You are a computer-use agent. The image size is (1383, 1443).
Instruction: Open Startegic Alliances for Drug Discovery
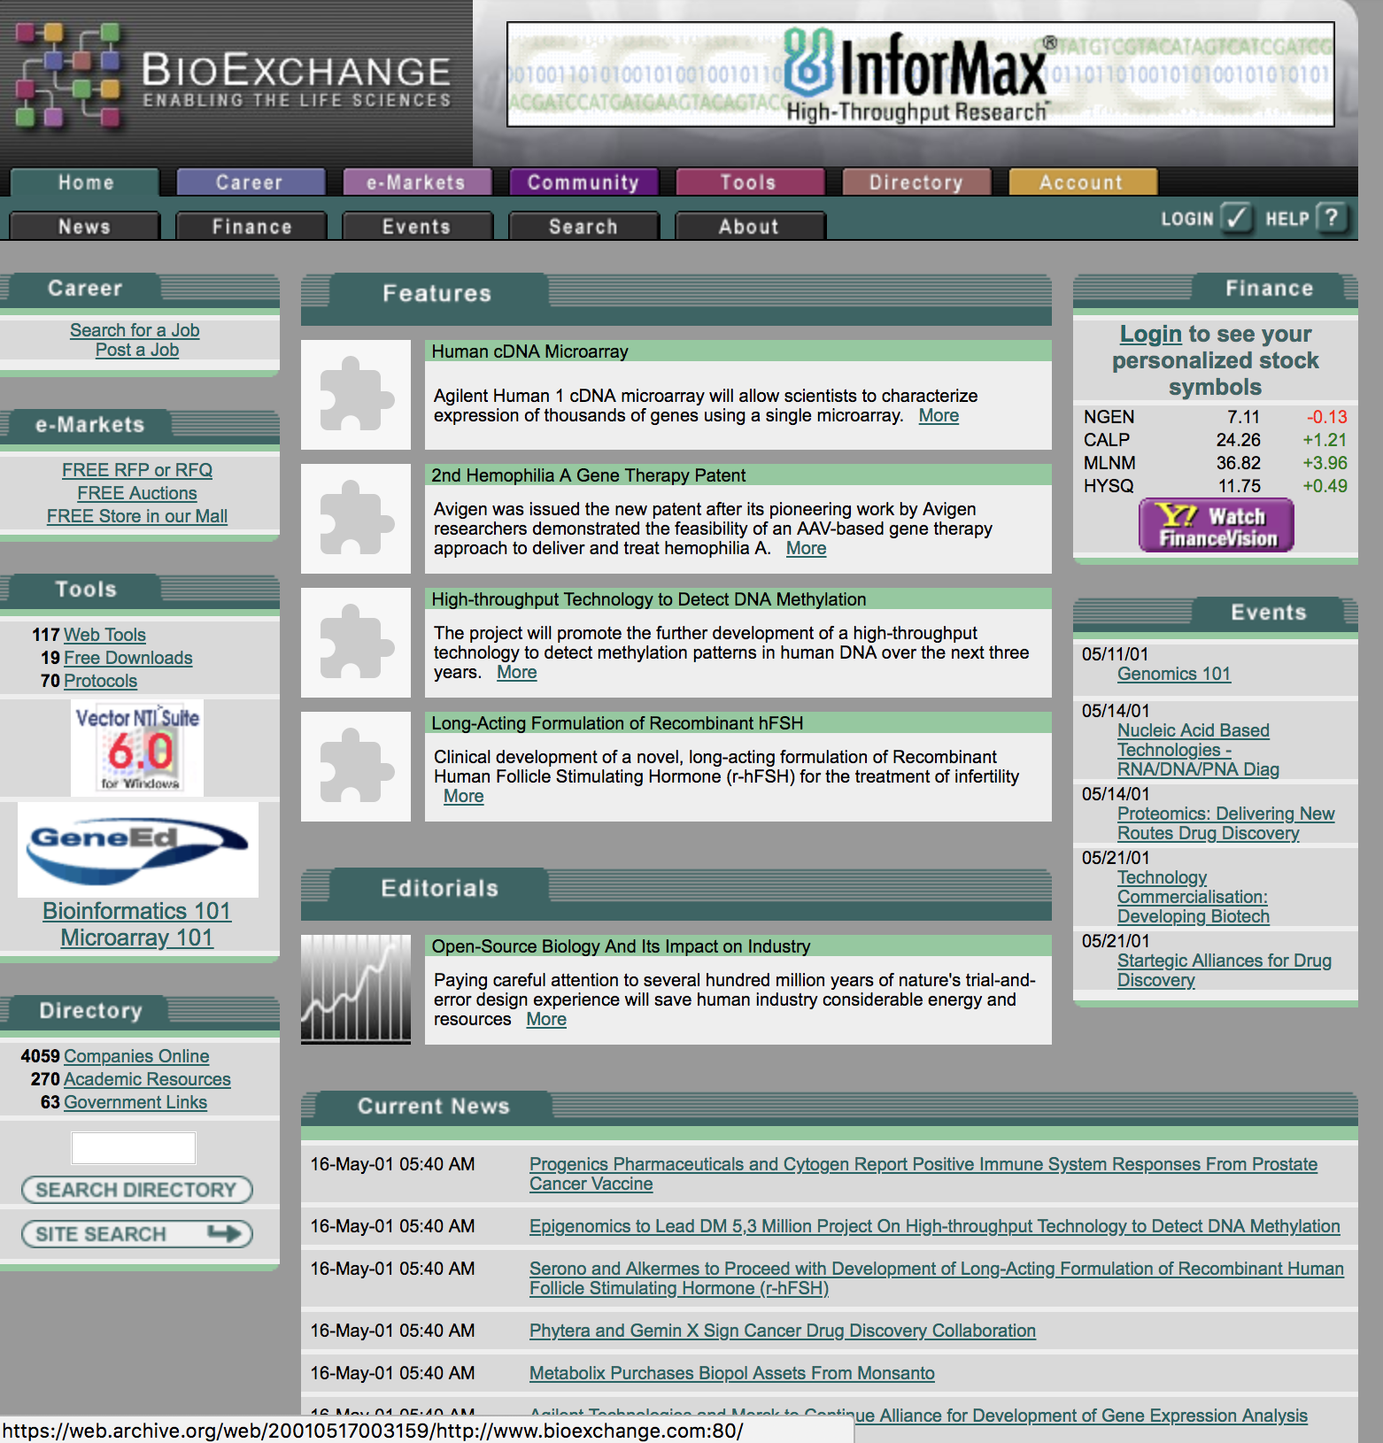(1224, 970)
